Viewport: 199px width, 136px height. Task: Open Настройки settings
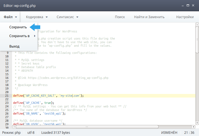(185, 17)
